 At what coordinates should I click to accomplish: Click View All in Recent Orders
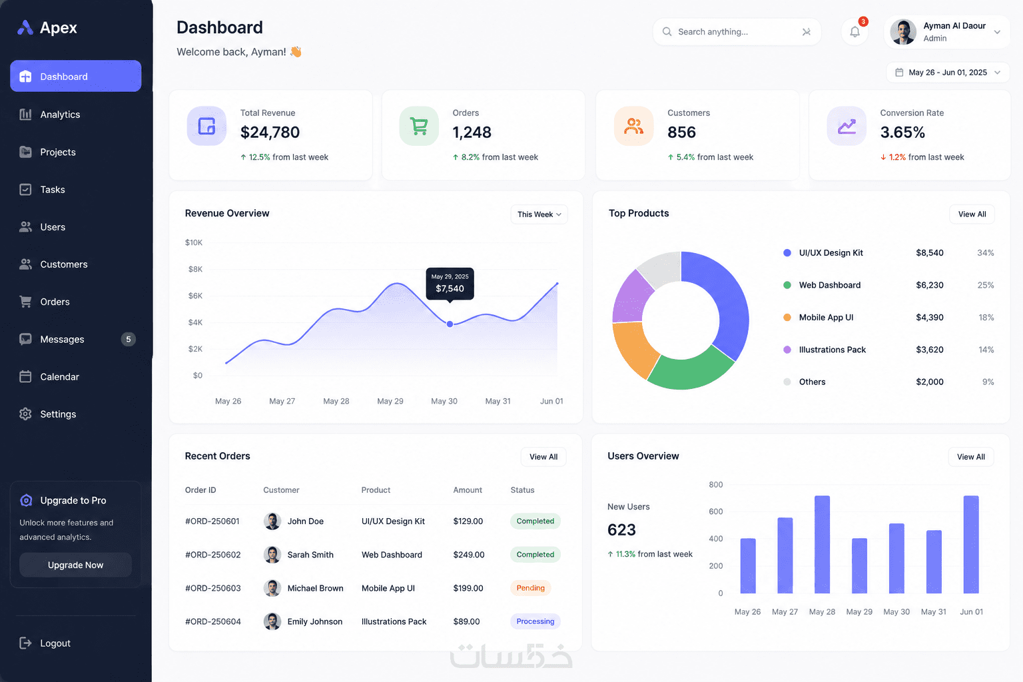[x=543, y=457]
